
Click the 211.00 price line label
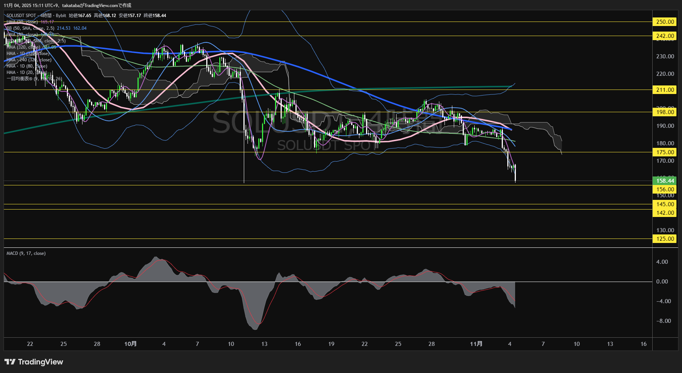click(665, 90)
